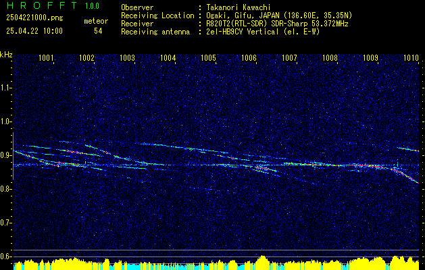
Task: Click receiving location Ogaki, Gifu, JAPAN
Action: pos(243,16)
